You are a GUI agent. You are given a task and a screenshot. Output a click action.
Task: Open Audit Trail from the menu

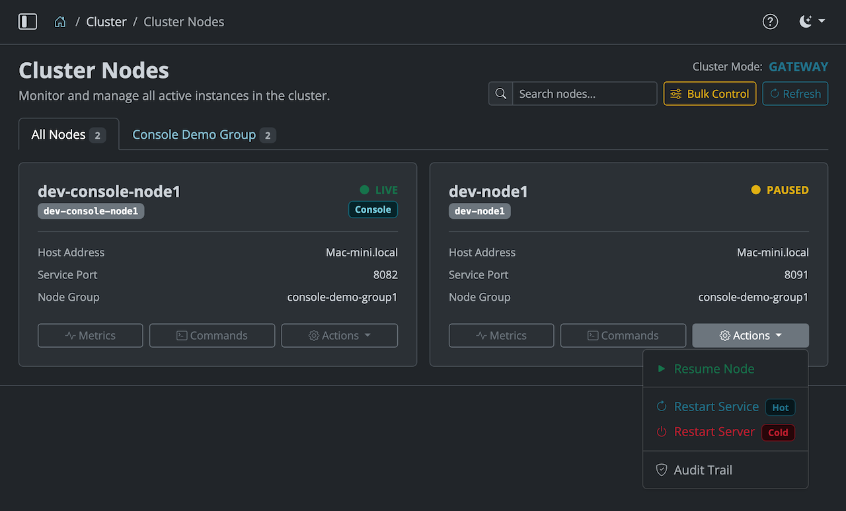726,470
